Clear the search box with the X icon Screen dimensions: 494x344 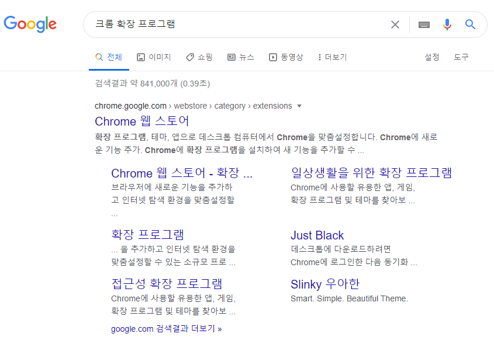[x=395, y=25]
